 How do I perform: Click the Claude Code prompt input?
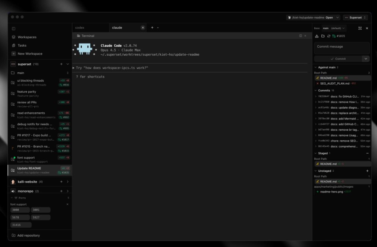pos(190,68)
